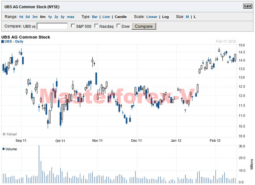Click the blue Volume legend square
Image resolution: width=255 pixels, height=185 pixels.
pos(3,149)
